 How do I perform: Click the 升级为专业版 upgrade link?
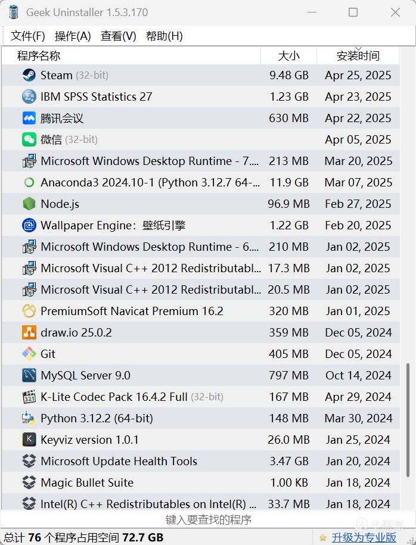pyautogui.click(x=364, y=537)
